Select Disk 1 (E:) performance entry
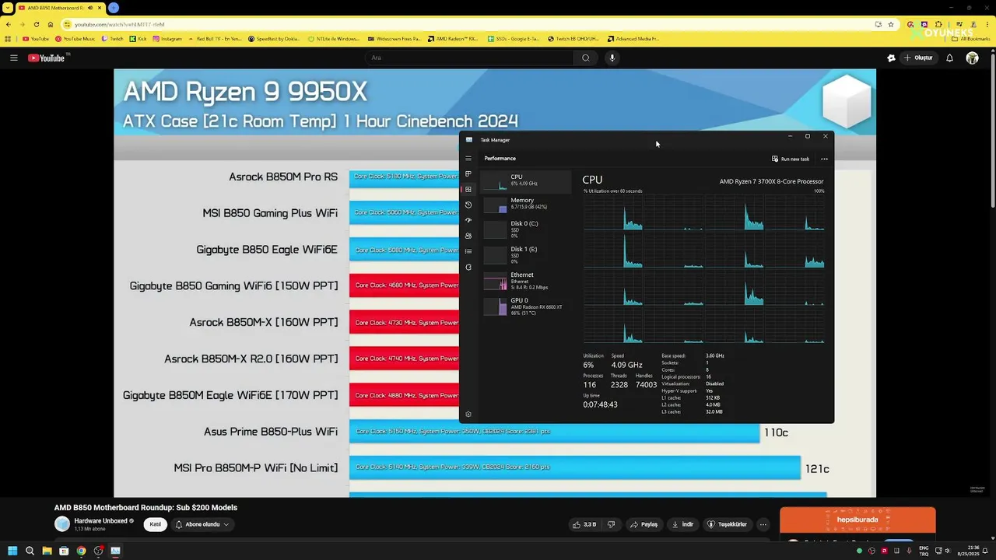The height and width of the screenshot is (560, 996). [526, 255]
